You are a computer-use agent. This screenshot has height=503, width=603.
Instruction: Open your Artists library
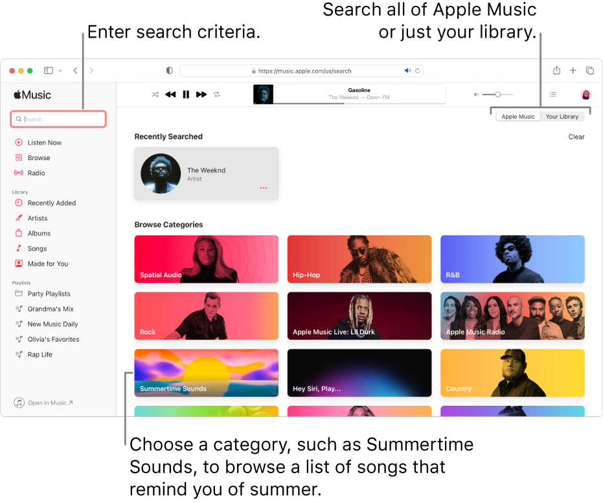tap(37, 218)
